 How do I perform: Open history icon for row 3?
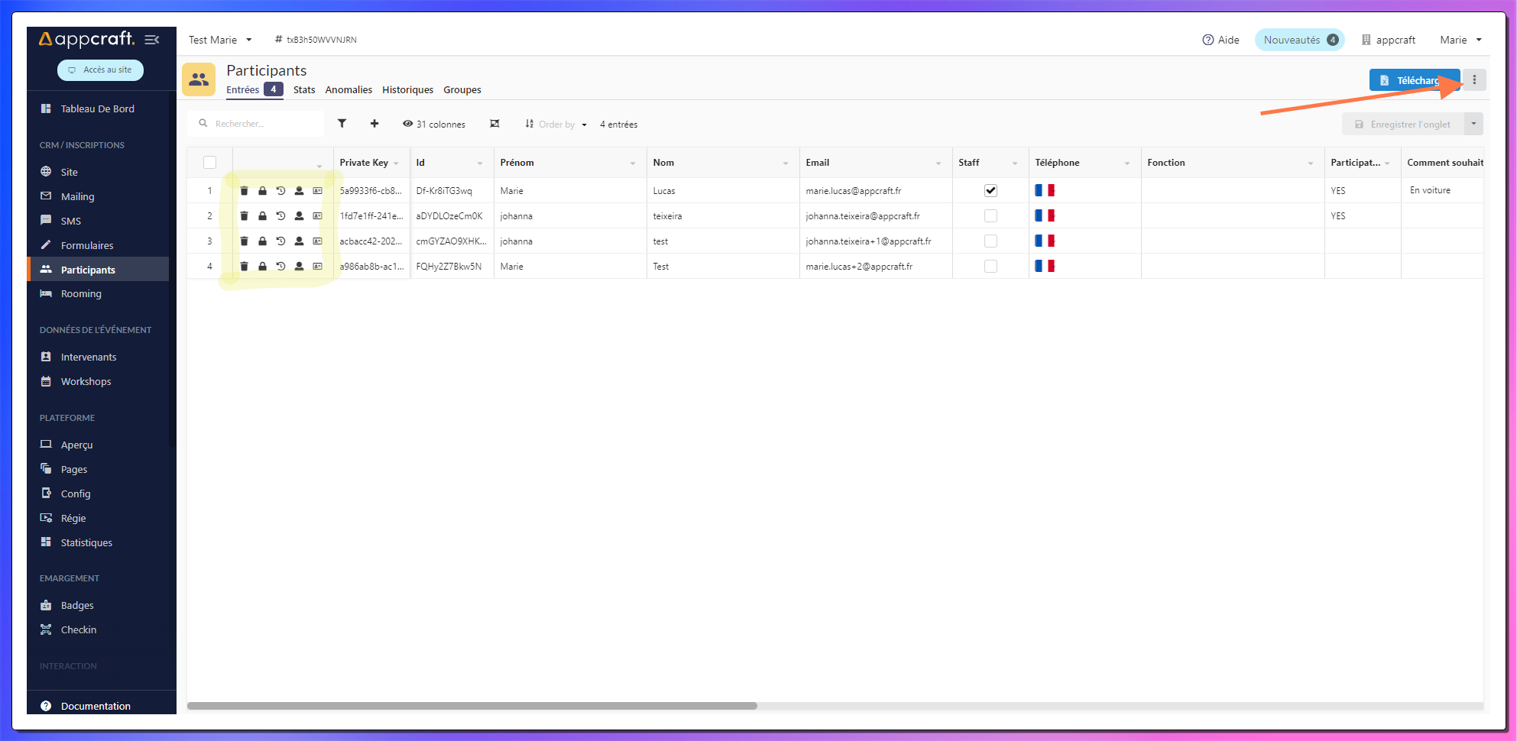[280, 241]
